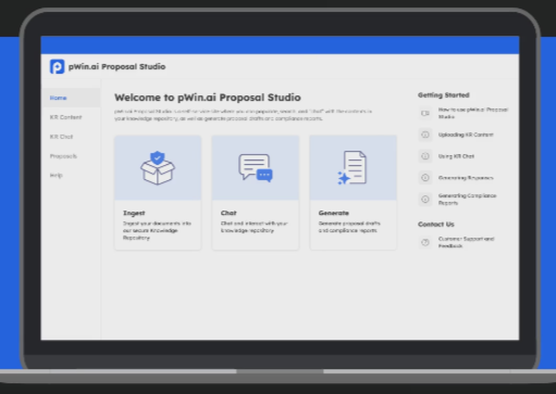The height and width of the screenshot is (394, 556).
Task: Open the Generate card title
Action: click(334, 213)
